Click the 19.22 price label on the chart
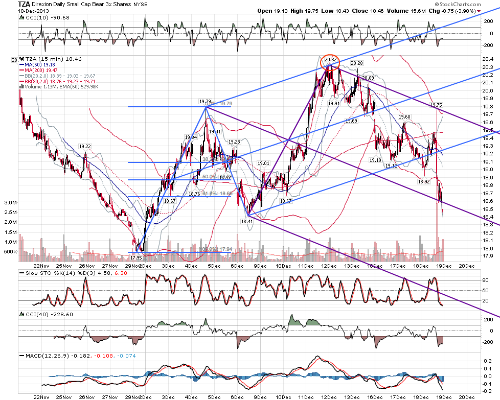Viewport: 500px width, 400px height. (x=85, y=146)
